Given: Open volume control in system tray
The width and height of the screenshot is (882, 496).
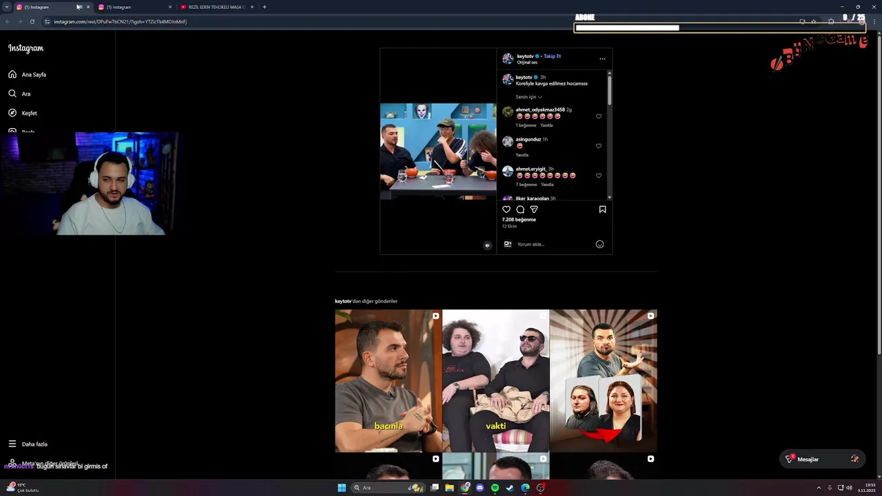Looking at the screenshot, I should (850, 488).
